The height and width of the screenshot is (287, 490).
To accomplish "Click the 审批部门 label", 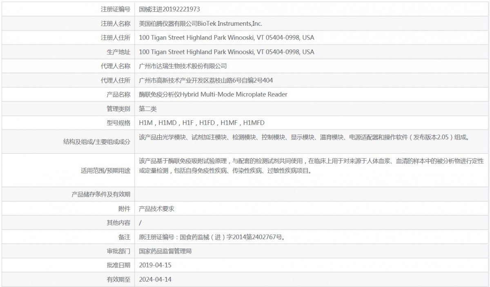I will [x=118, y=251].
